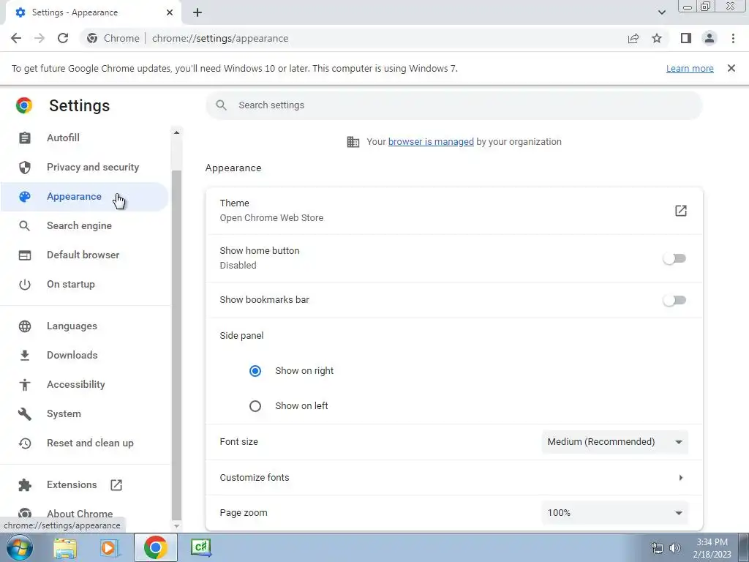The image size is (749, 562).
Task: Open System settings
Action: pyautogui.click(x=85, y=414)
